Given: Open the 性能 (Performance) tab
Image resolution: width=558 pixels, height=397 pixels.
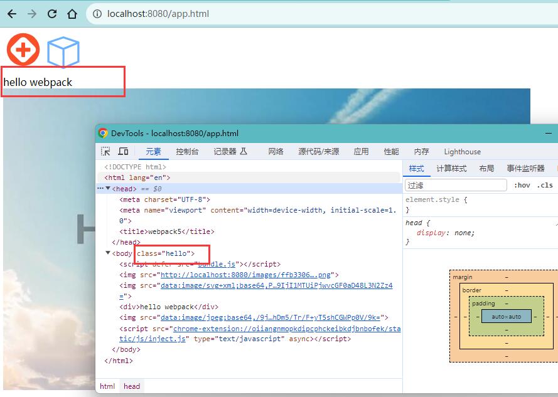Looking at the screenshot, I should 391,152.
